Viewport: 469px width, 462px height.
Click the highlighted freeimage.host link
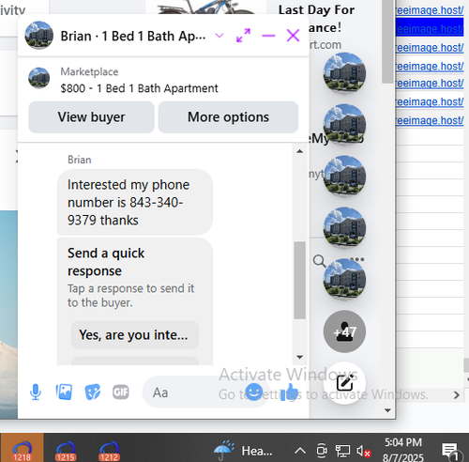pyautogui.click(x=430, y=29)
